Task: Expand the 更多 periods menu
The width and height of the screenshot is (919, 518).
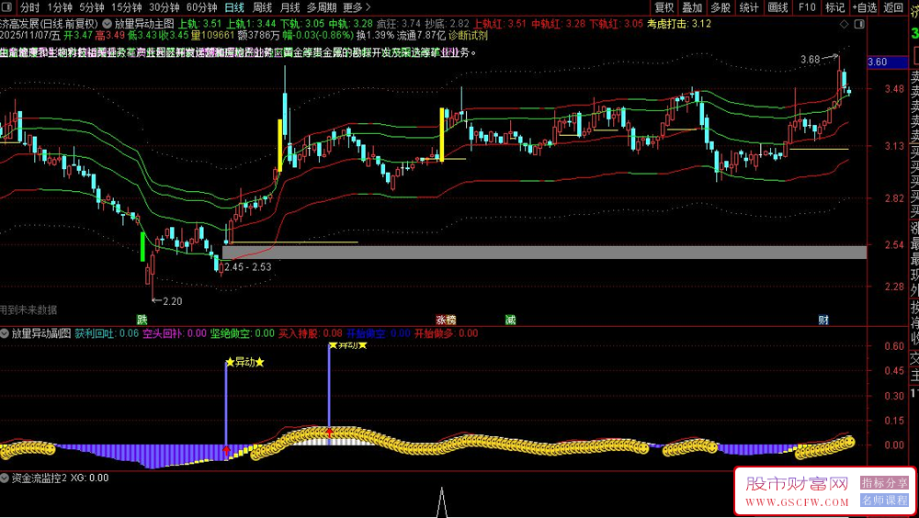Action: coord(357,7)
